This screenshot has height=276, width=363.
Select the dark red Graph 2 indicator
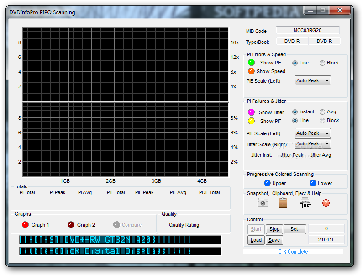(x=71, y=224)
